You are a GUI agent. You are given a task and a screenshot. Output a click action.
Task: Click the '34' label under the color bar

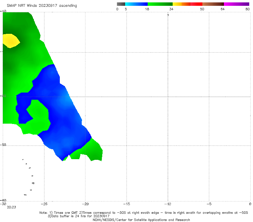tap(171, 9)
